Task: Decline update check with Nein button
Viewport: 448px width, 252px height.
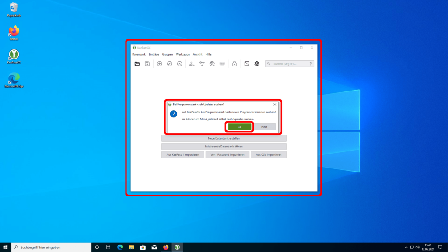Action: [x=264, y=127]
